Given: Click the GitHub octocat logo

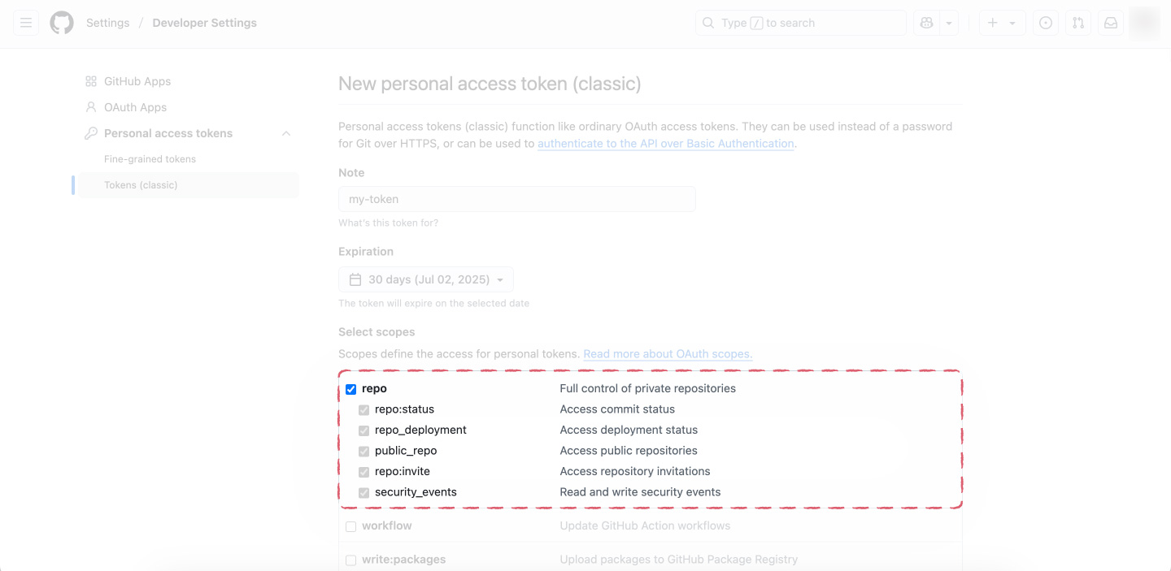Looking at the screenshot, I should coord(61,22).
